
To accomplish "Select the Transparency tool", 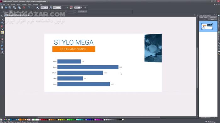I will coord(2,42).
